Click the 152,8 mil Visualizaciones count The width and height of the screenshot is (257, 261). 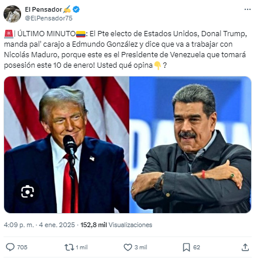click(x=116, y=225)
